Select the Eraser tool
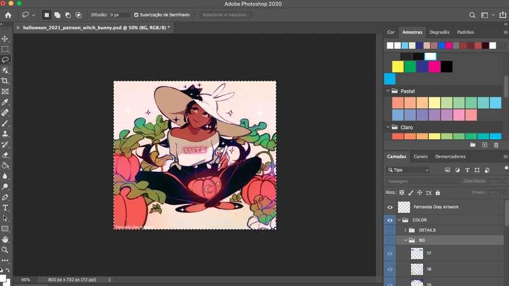This screenshot has width=509, height=286. [5, 155]
